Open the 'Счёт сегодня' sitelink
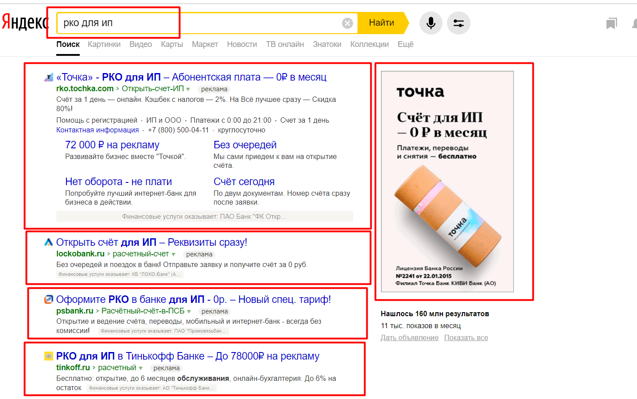This screenshot has height=399, width=637. tap(244, 182)
